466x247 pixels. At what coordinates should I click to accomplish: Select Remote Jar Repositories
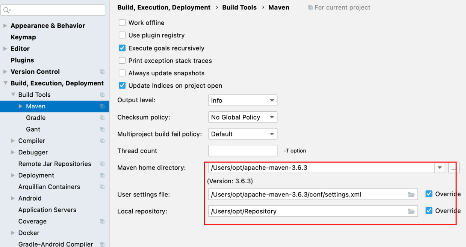[x=55, y=164]
